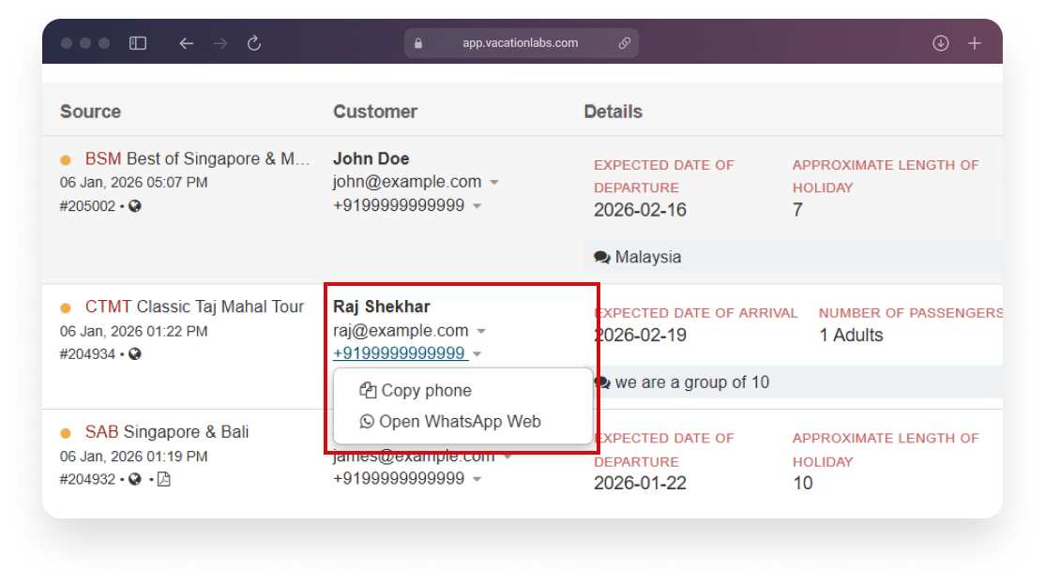Image resolution: width=1045 pixels, height=584 pixels.
Task: Click the app.vacationlabs.com address bar
Action: (x=520, y=43)
